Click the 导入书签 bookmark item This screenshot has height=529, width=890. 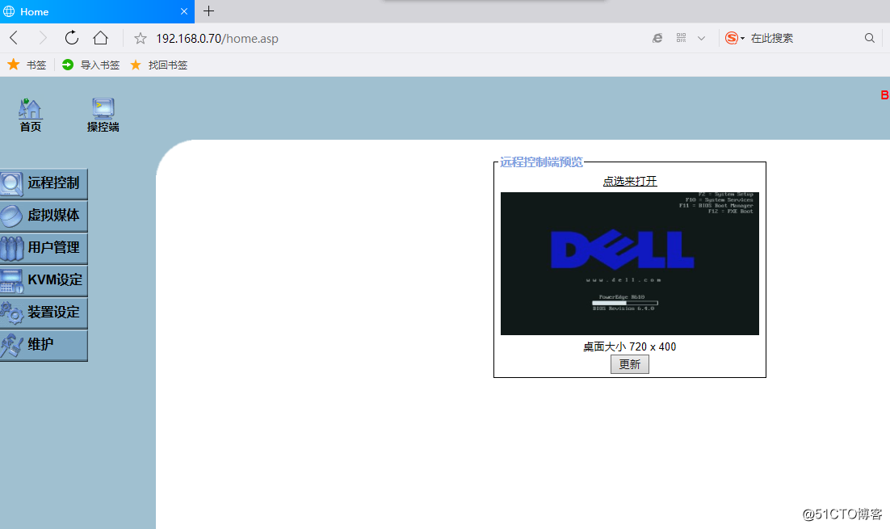(x=90, y=65)
